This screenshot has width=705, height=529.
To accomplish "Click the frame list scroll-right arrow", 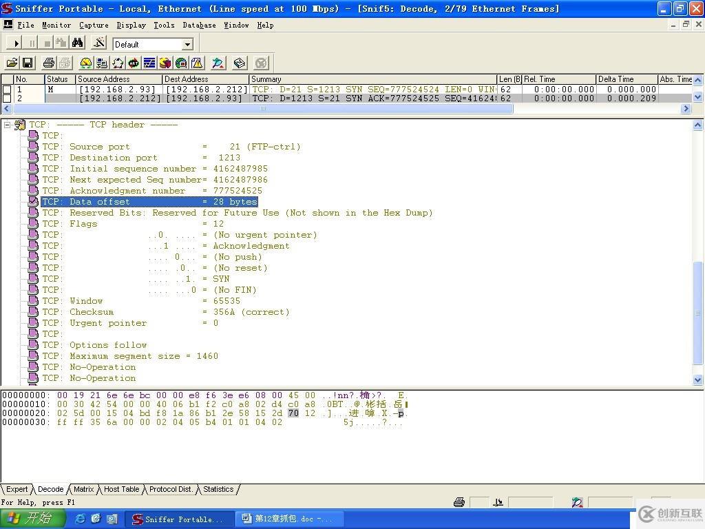I will pos(686,108).
